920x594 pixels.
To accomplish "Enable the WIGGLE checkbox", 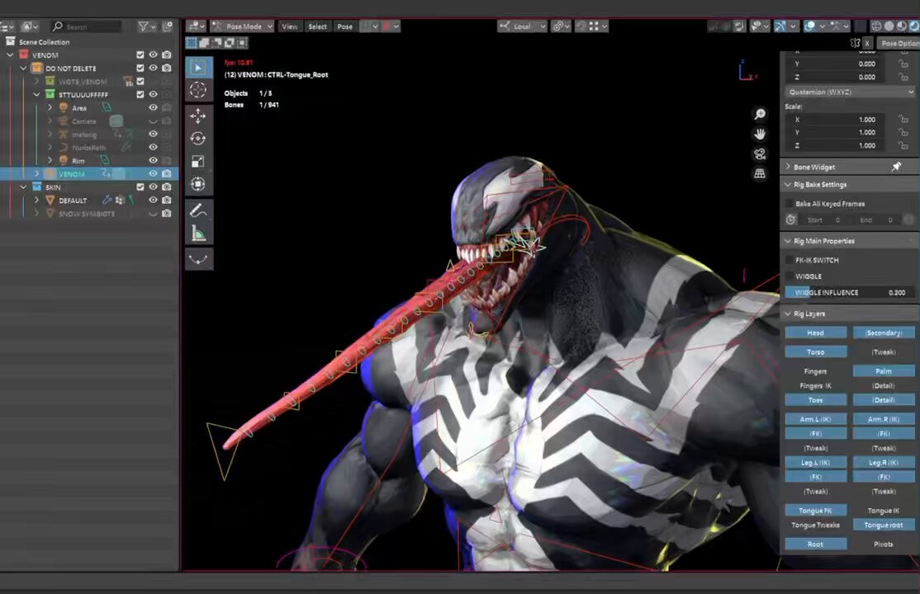I will [x=790, y=276].
